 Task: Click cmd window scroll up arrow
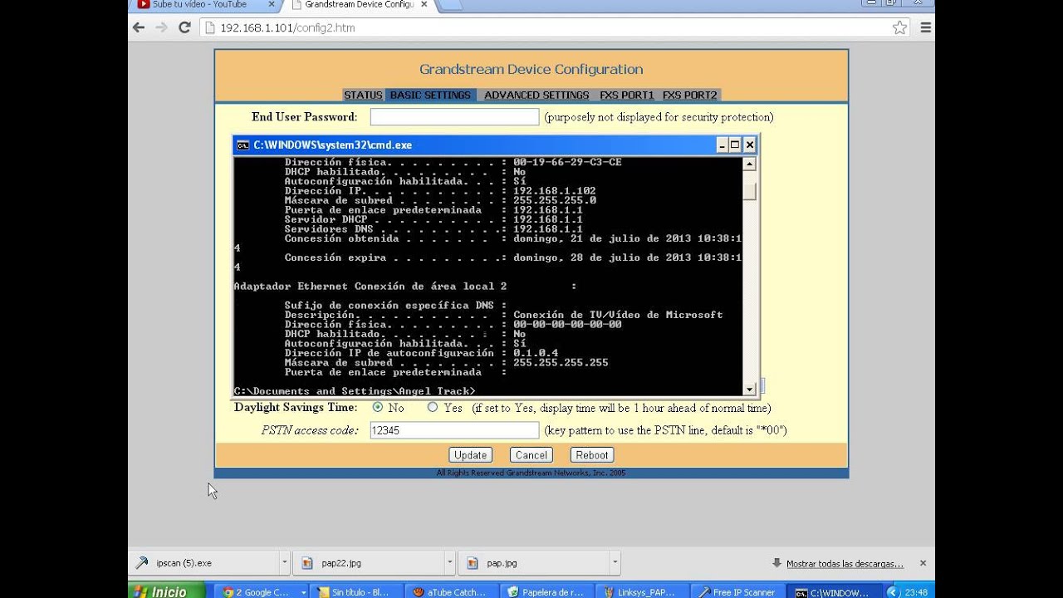pyautogui.click(x=750, y=164)
